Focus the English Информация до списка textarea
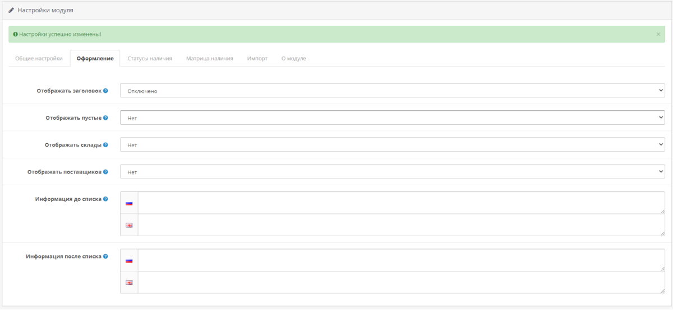This screenshot has height=310, width=673. click(x=402, y=225)
